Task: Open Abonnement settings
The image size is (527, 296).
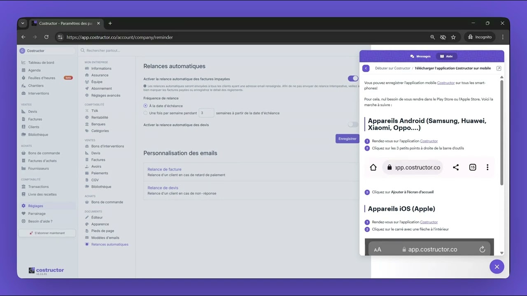Action: pyautogui.click(x=101, y=88)
